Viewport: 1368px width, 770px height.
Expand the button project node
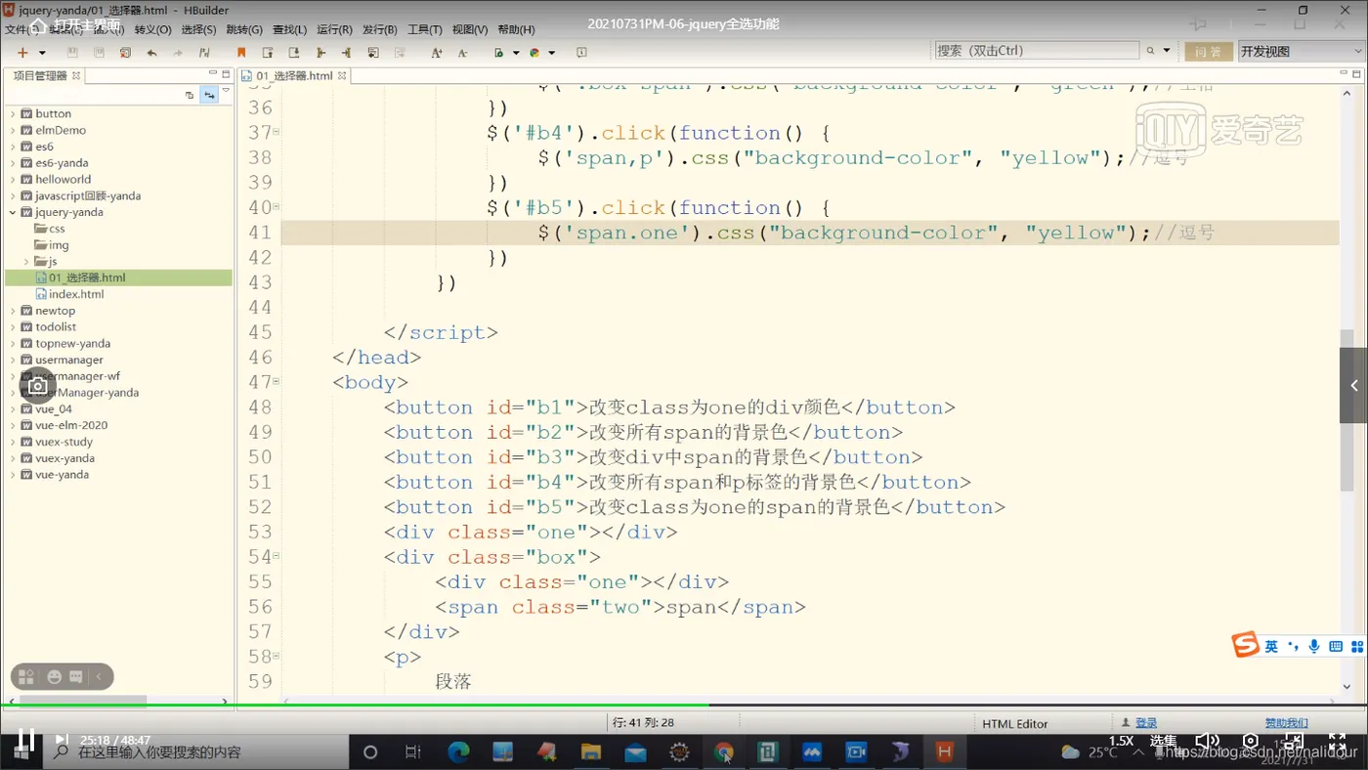(13, 113)
